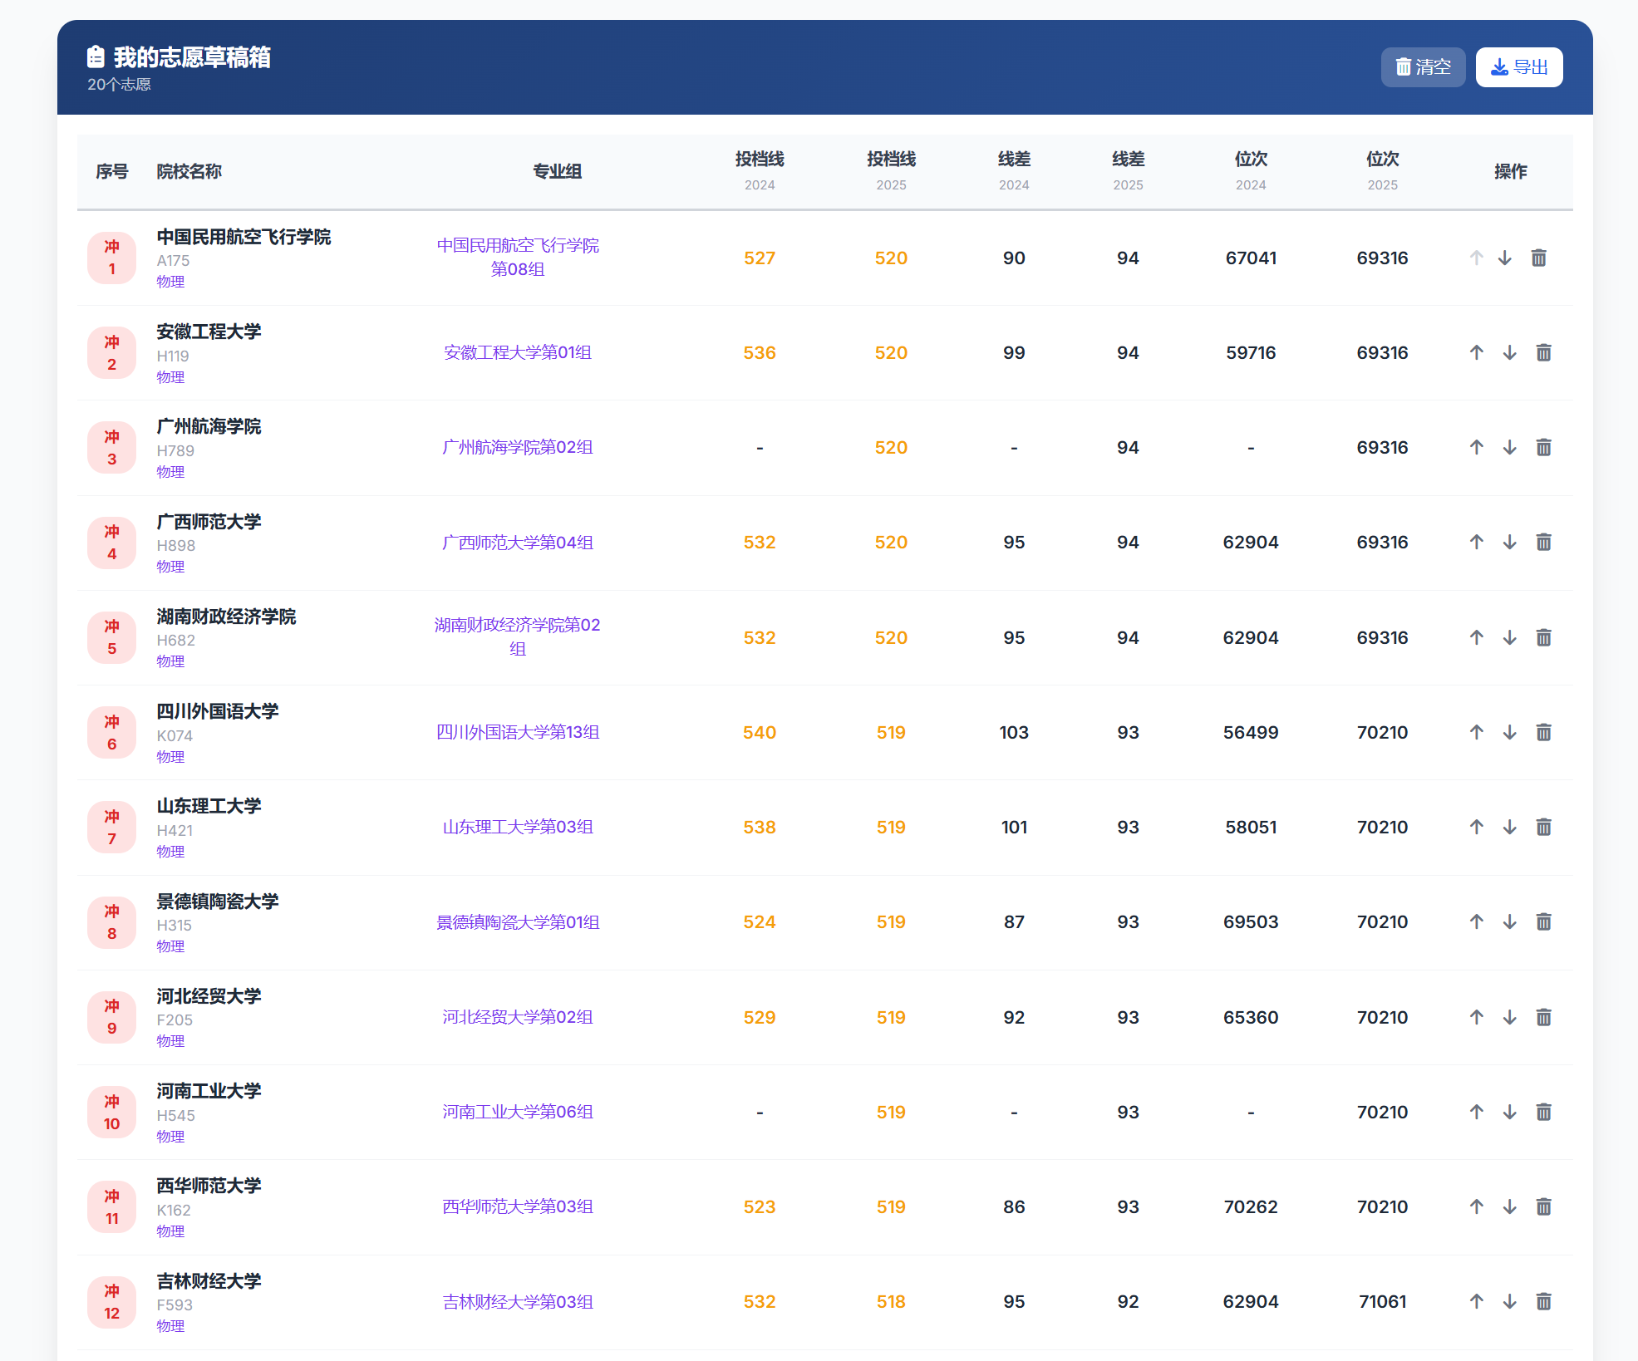This screenshot has height=1361, width=1638.
Task: Move 景德镇陶瓷大学 up one position
Action: click(x=1477, y=922)
